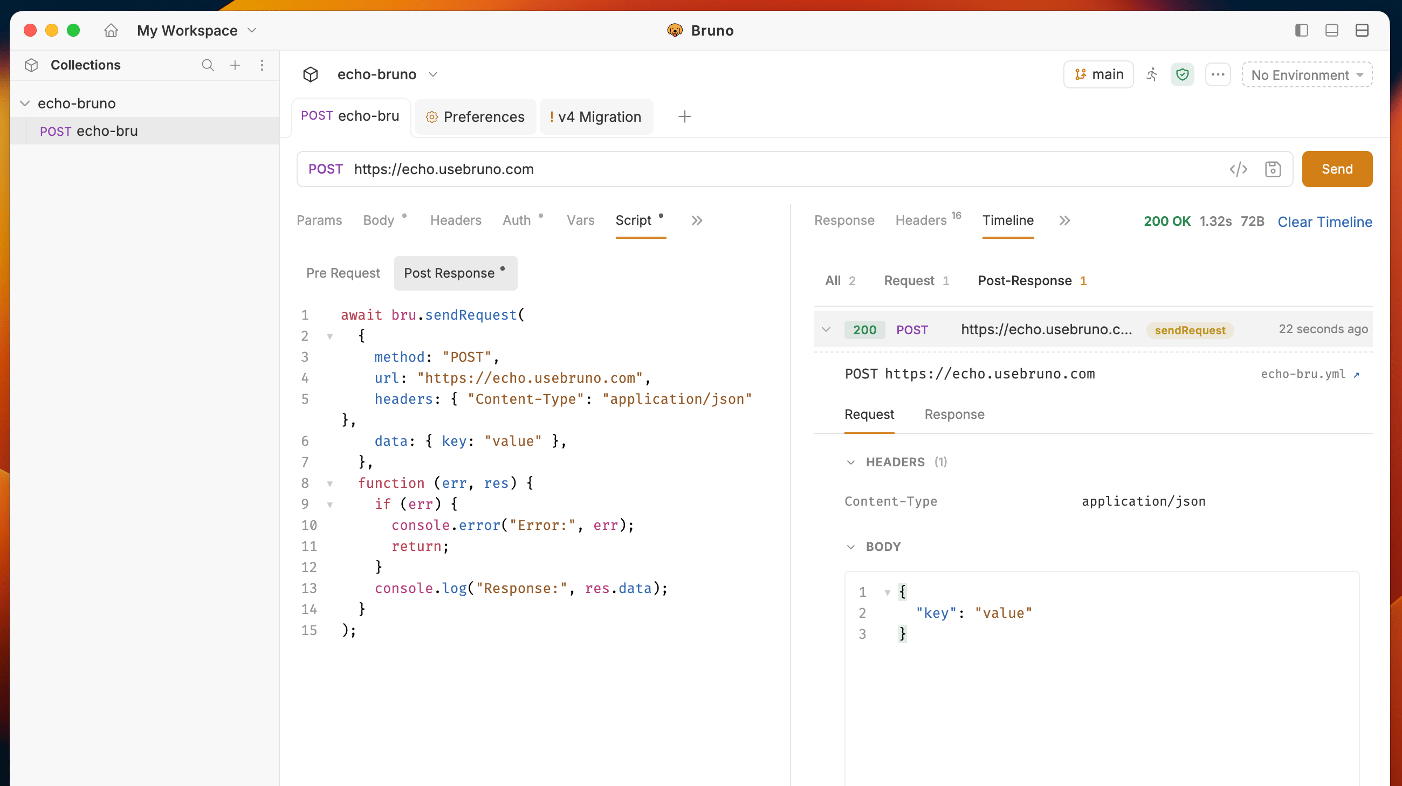
Task: Switch to the v4 Migration tab
Action: pyautogui.click(x=596, y=117)
